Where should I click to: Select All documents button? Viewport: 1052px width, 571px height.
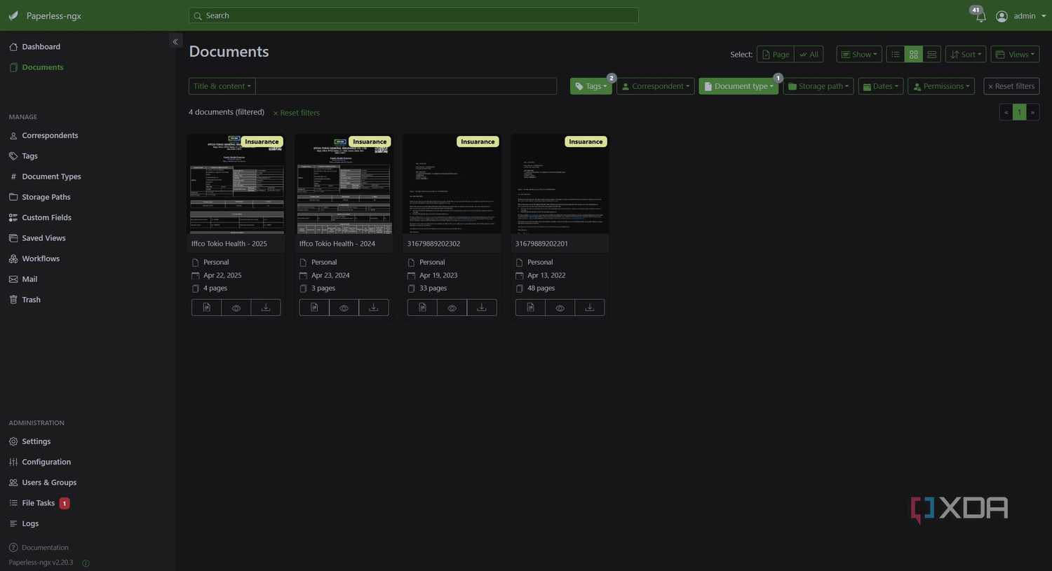809,55
